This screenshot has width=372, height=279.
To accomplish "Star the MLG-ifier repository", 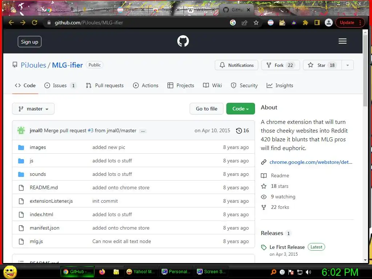I will [323, 65].
